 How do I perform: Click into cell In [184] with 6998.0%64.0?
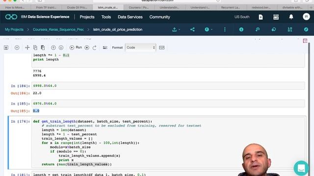pos(168,86)
